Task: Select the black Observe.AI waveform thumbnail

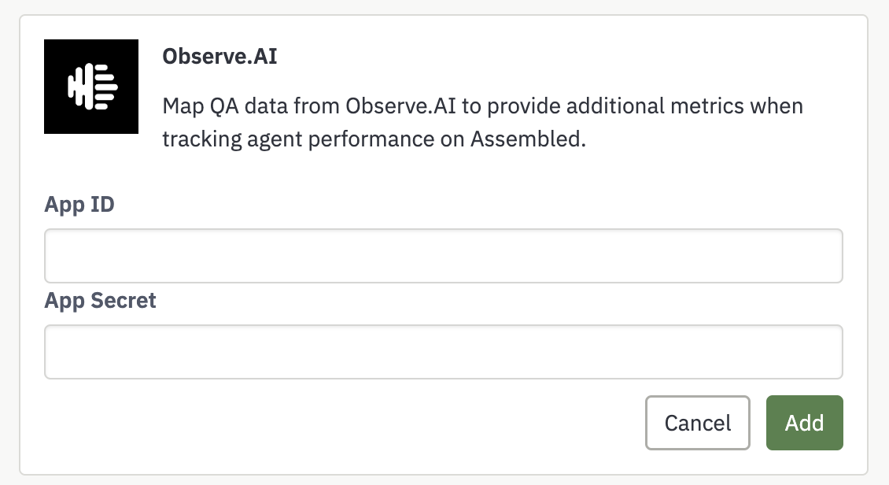Action: (91, 87)
